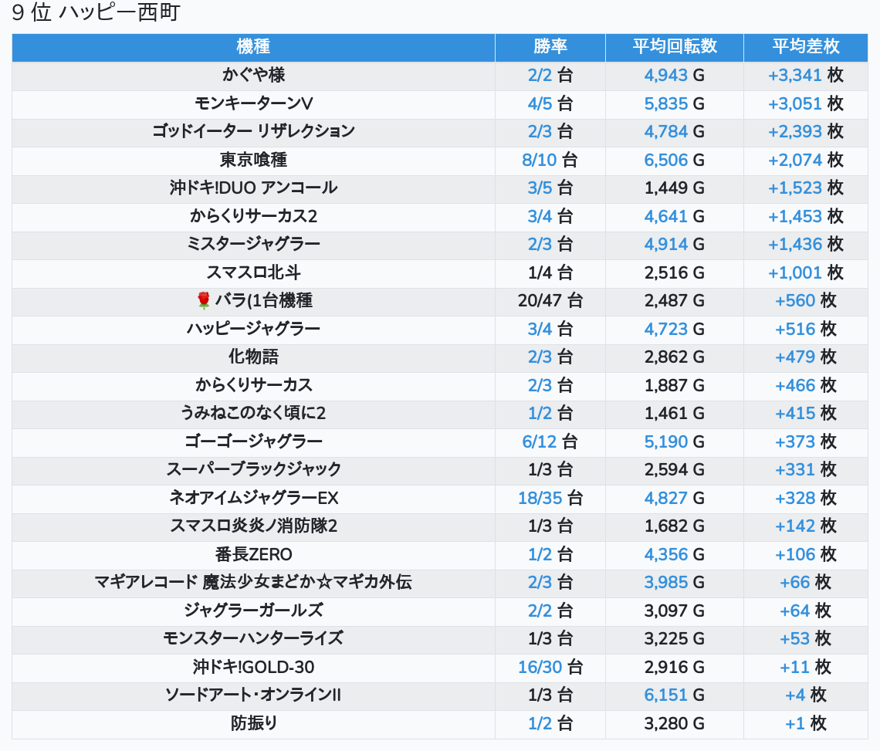Select ミスタージャグラー machine name
This screenshot has height=751, width=880.
[253, 244]
